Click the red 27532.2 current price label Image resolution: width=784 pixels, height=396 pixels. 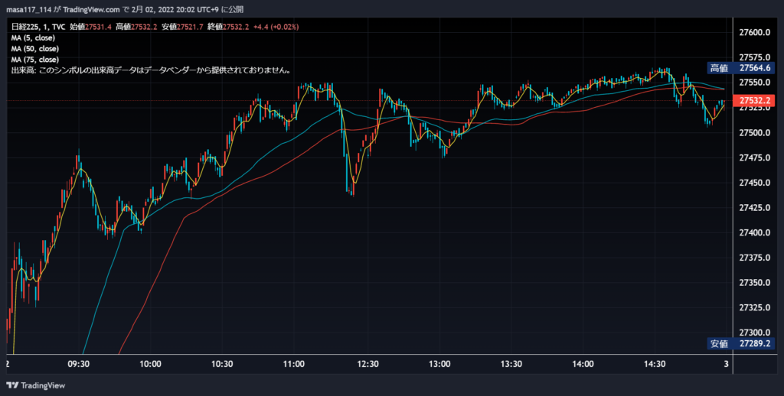click(x=753, y=102)
